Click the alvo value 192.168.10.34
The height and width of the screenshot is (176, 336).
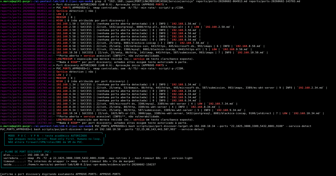click(x=38, y=155)
